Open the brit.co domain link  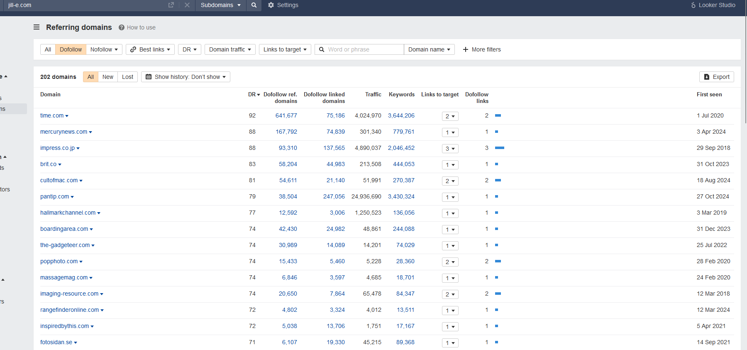tap(48, 164)
